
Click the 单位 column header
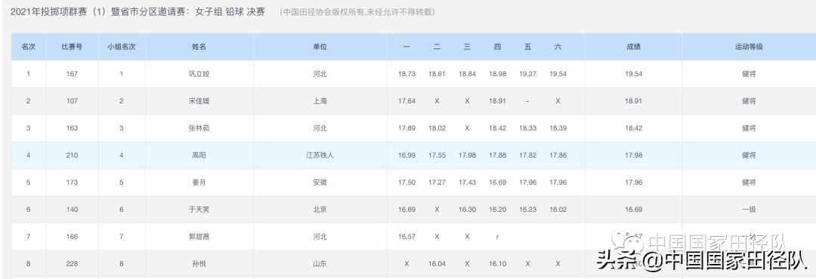(x=320, y=47)
